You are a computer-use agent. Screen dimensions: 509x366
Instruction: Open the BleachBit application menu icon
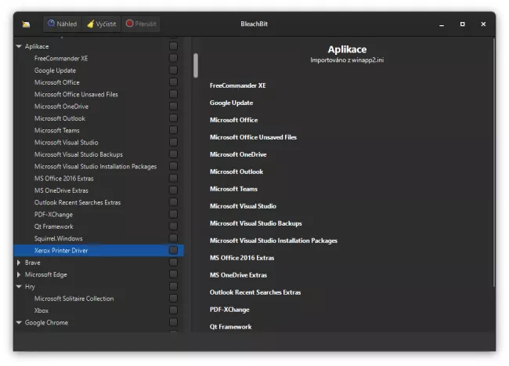tap(26, 24)
